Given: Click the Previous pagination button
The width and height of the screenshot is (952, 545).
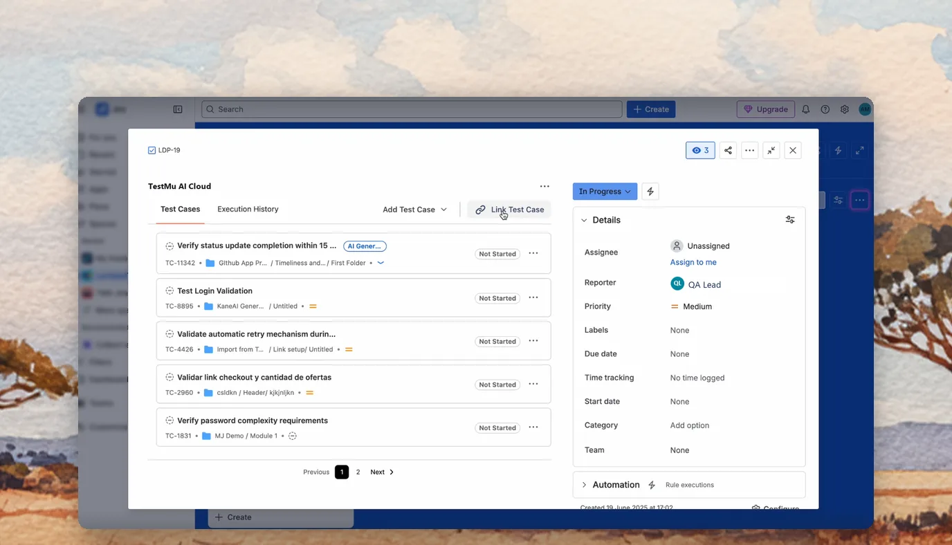Looking at the screenshot, I should click(316, 472).
